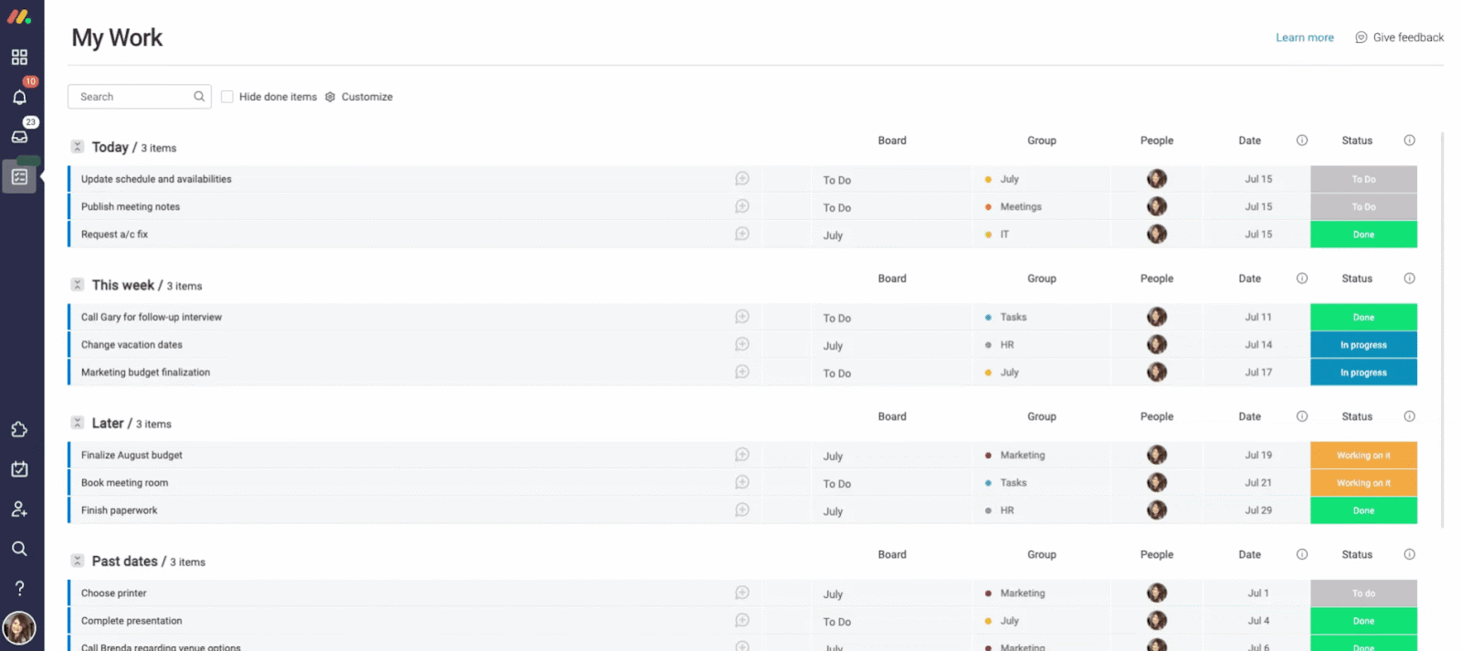Open the inbox icon in sidebar
Viewport: 1461px width, 651px height.
point(19,137)
